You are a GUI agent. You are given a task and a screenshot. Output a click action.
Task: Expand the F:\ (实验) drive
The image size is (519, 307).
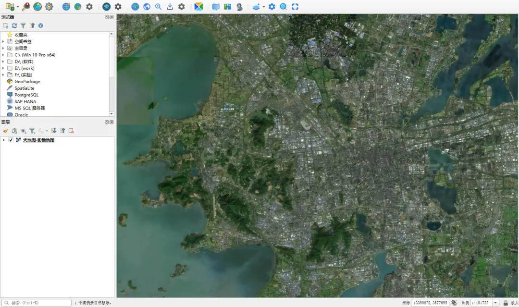point(3,74)
